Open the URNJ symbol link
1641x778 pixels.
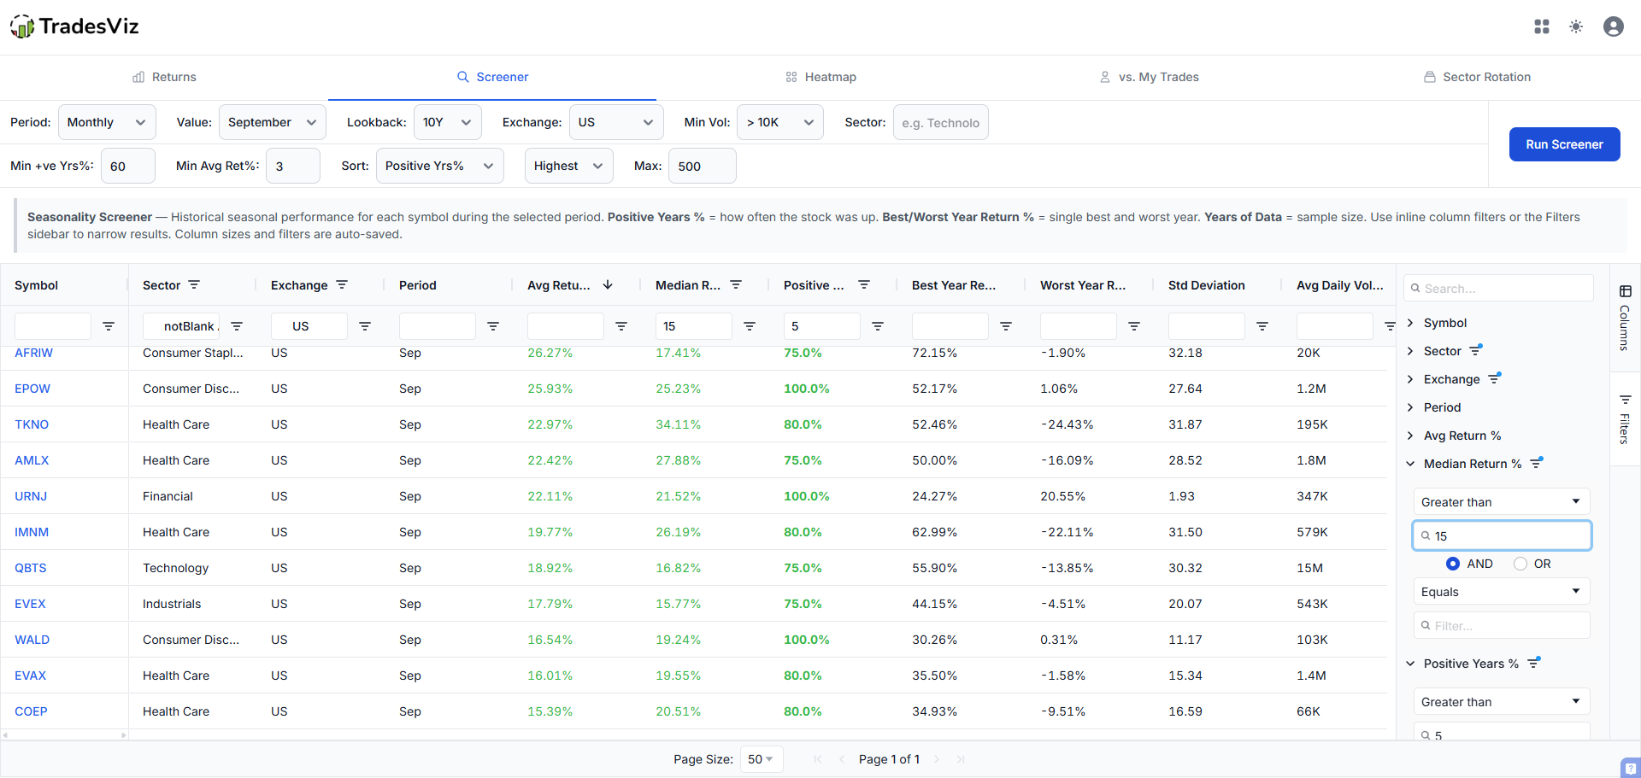[31, 496]
